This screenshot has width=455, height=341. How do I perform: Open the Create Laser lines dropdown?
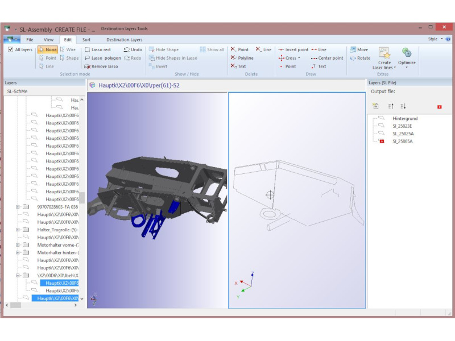pos(384,68)
